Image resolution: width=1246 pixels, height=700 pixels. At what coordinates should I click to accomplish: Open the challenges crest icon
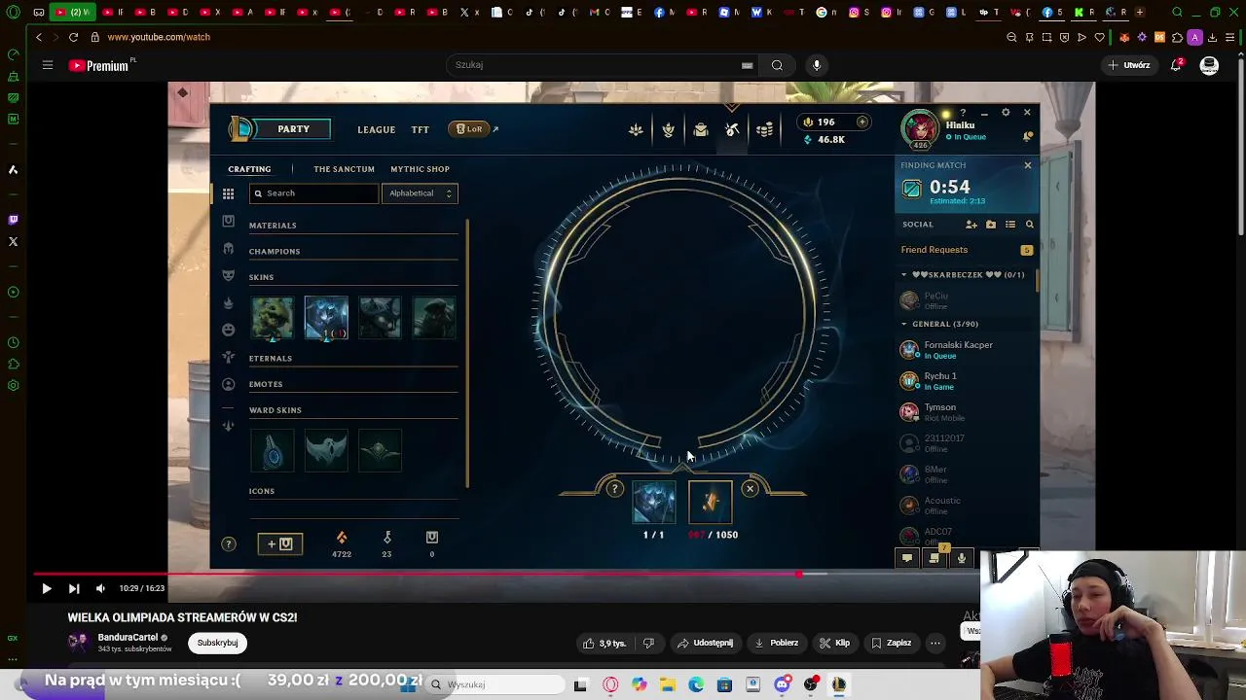(x=668, y=129)
